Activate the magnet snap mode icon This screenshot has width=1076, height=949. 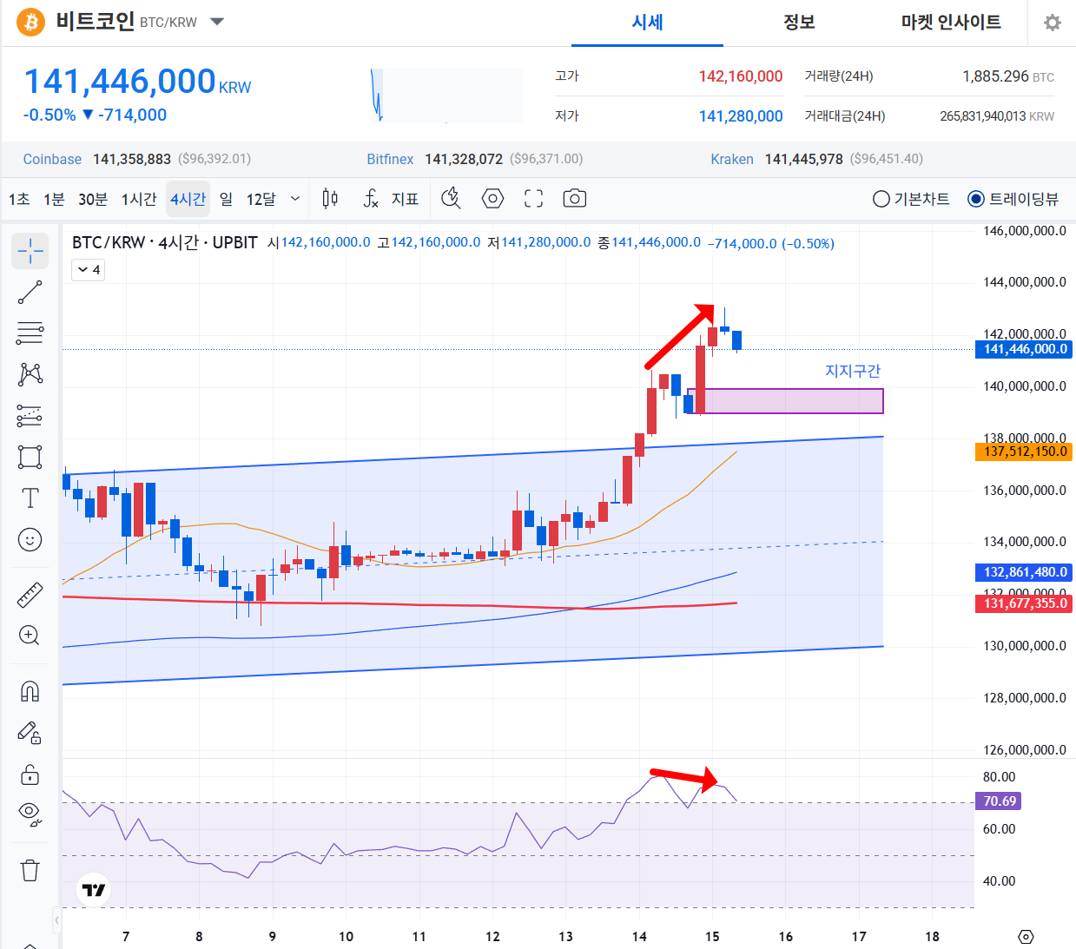[30, 691]
